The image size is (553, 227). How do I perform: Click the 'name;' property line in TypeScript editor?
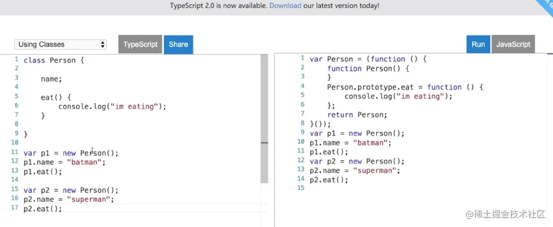tap(51, 79)
